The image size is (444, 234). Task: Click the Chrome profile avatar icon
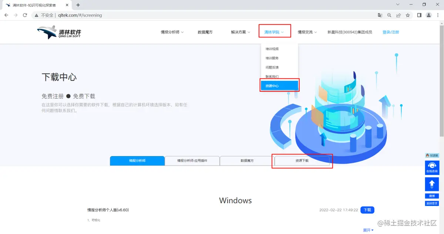point(428,15)
